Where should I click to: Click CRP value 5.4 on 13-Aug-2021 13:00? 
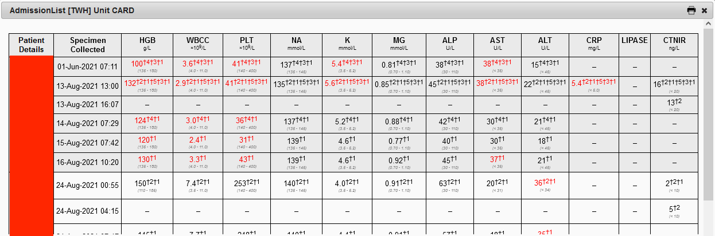(x=594, y=84)
